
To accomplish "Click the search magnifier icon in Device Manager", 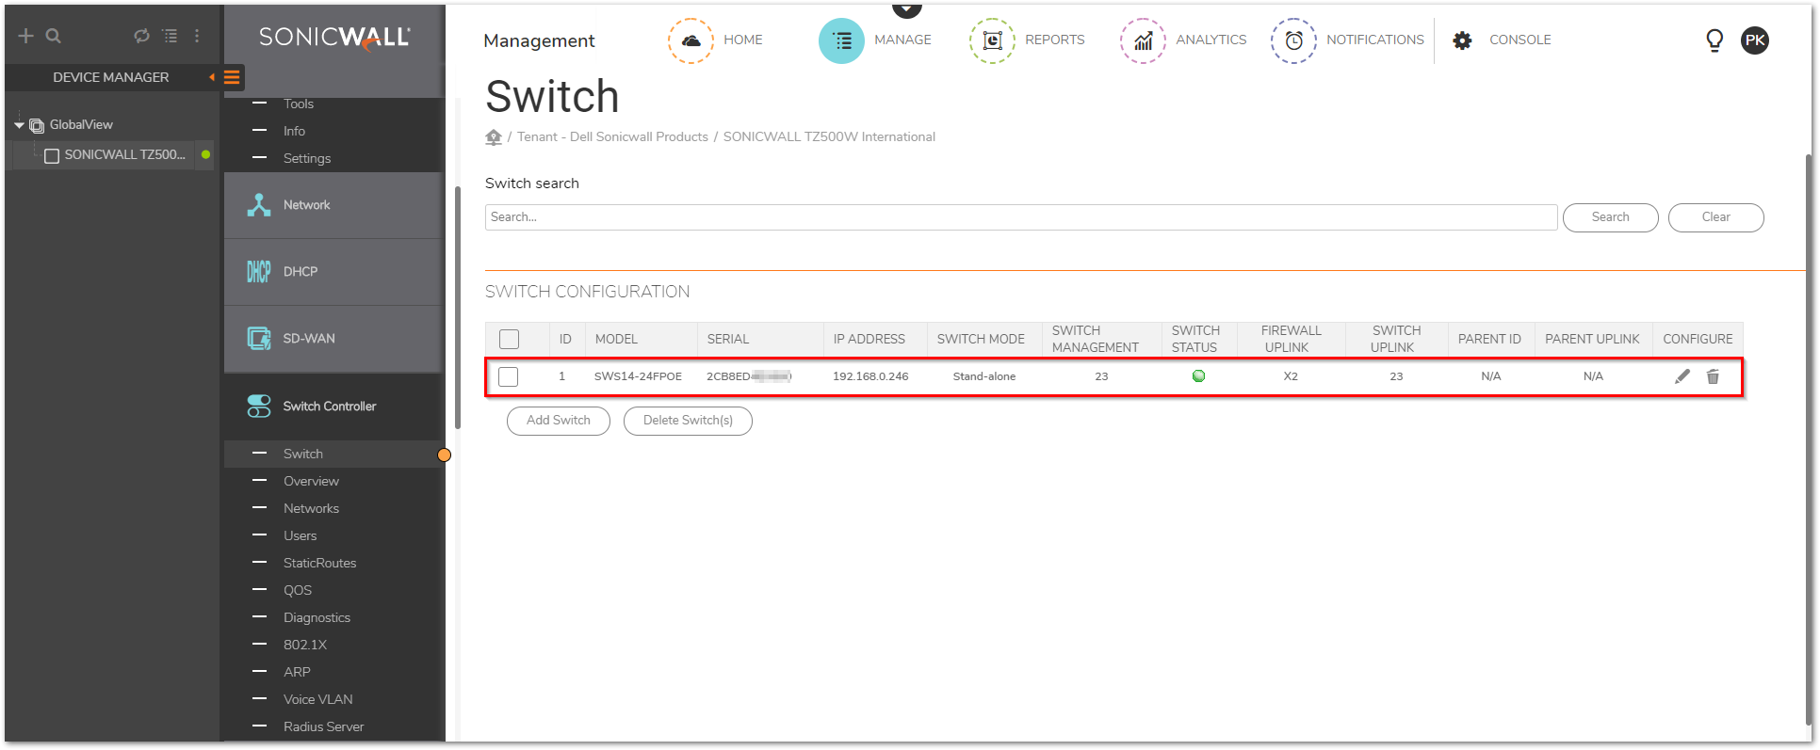I will coord(54,36).
